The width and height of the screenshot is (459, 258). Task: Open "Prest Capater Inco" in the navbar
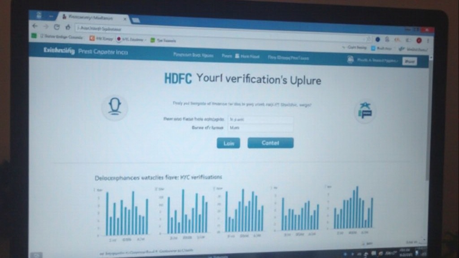click(103, 52)
